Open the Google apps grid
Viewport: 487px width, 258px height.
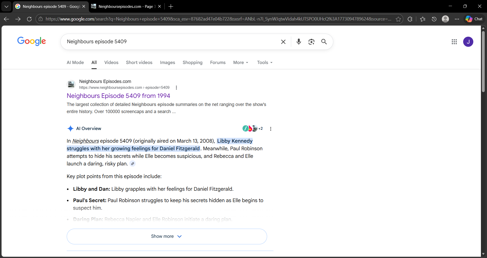pos(454,42)
